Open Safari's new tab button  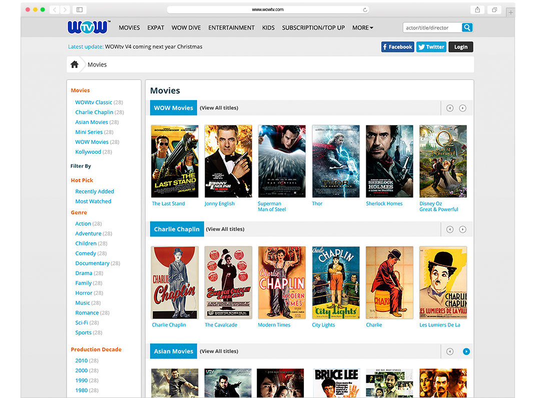click(510, 11)
